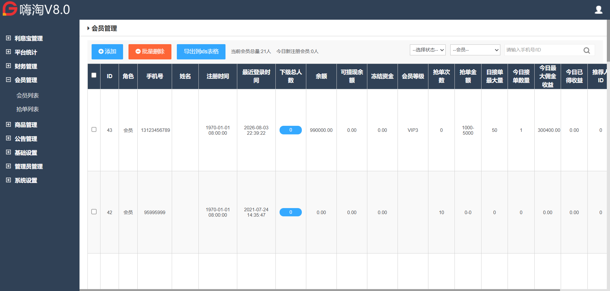Click the 注册时间 column header

click(218, 76)
